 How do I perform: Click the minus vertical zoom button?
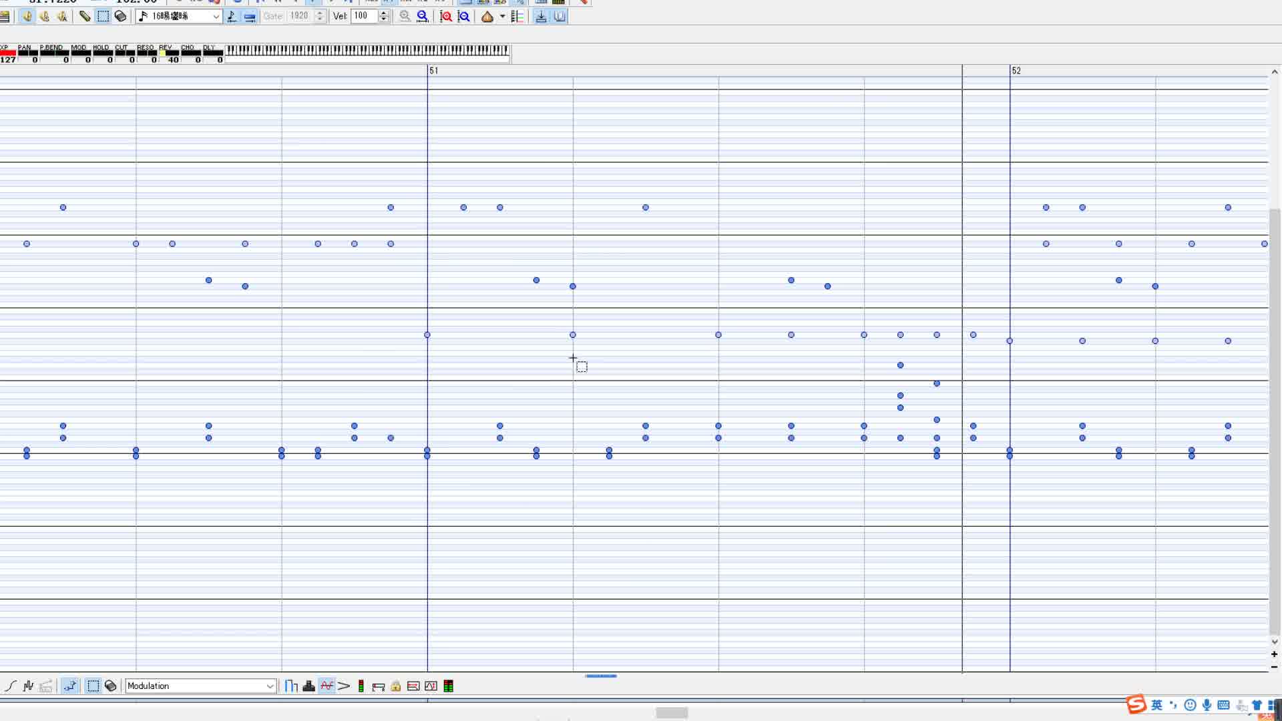tap(1274, 666)
